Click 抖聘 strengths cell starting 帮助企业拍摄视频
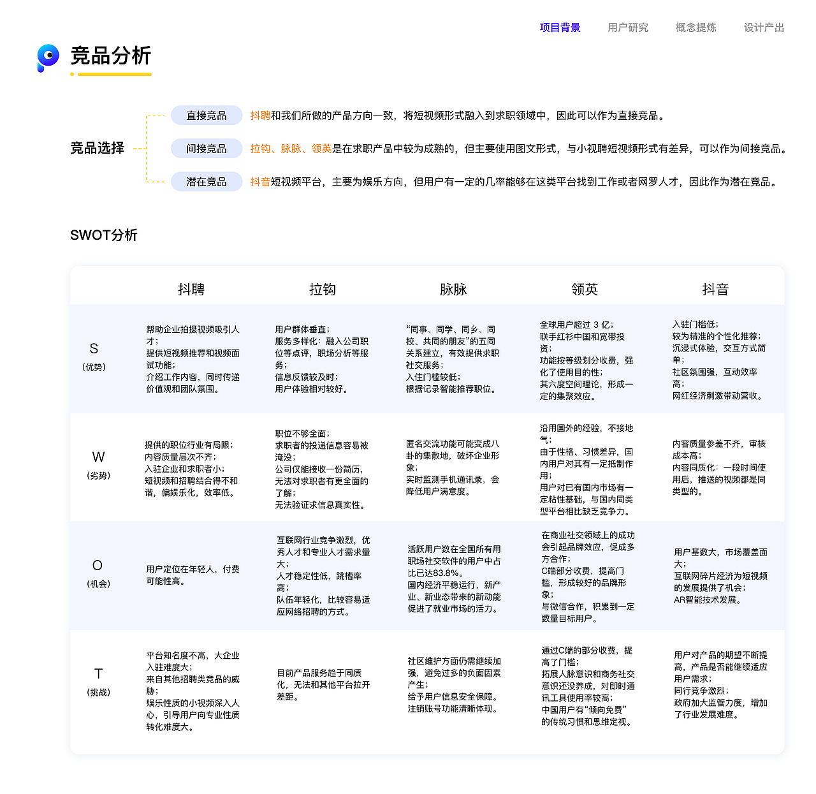Screen dimensions: 816x794 pos(193,359)
